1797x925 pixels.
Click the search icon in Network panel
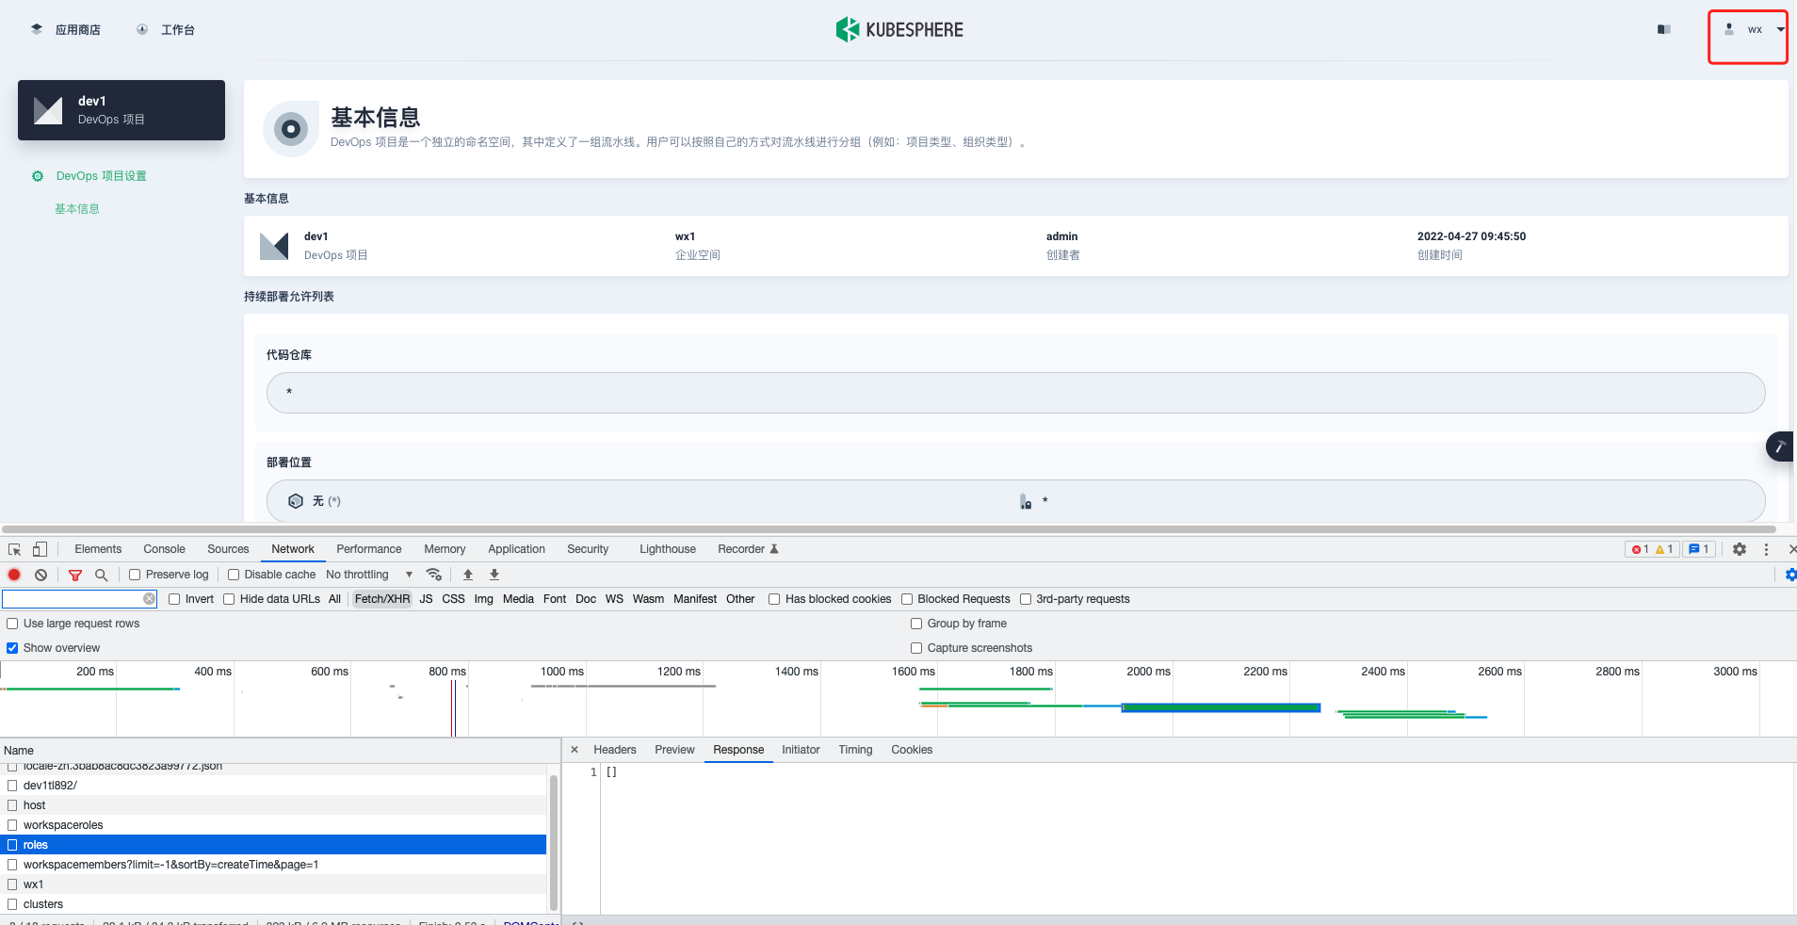click(x=101, y=575)
